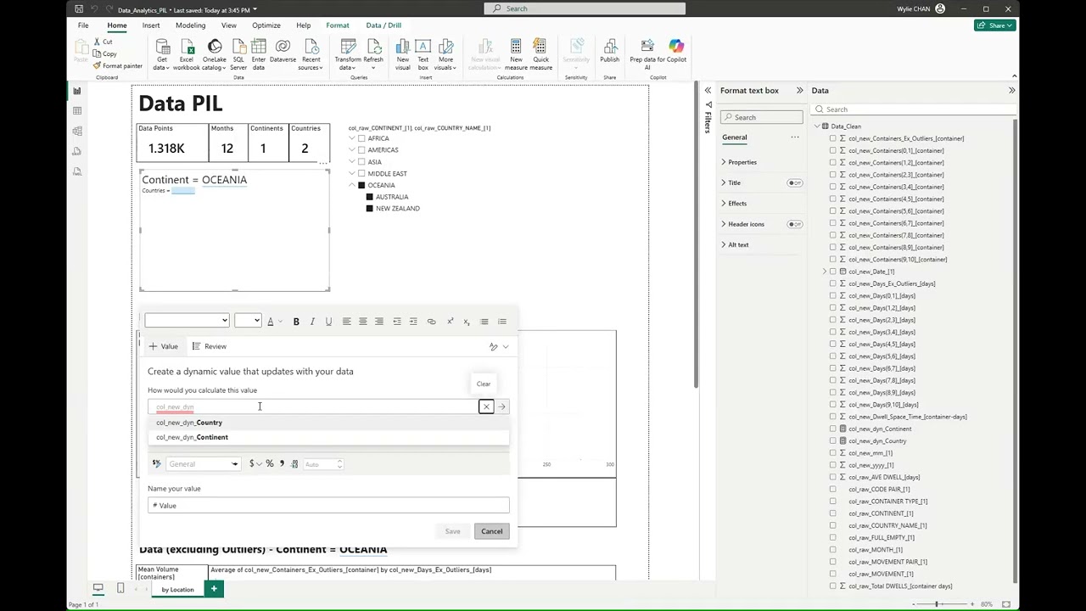Click the Name your value input field
This screenshot has width=1086, height=611.
[x=328, y=506]
